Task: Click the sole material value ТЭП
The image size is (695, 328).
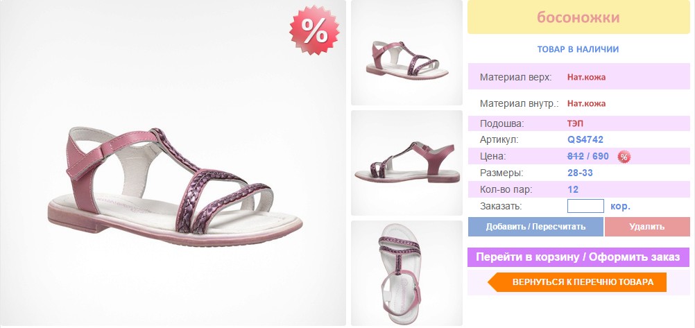Action: 575,123
